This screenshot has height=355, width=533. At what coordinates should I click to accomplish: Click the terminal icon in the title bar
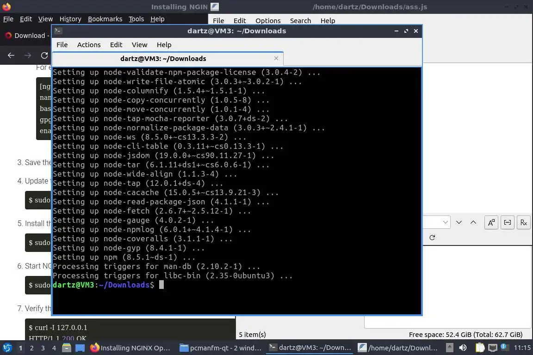pos(58,31)
